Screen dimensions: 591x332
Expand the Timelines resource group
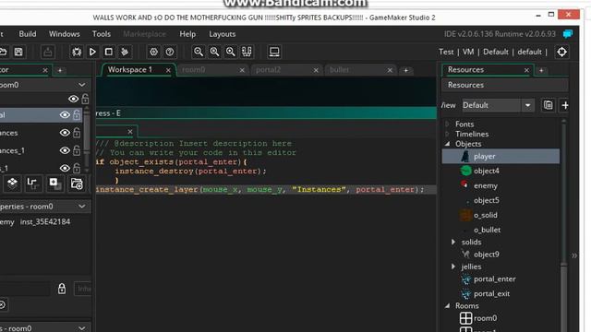(447, 134)
